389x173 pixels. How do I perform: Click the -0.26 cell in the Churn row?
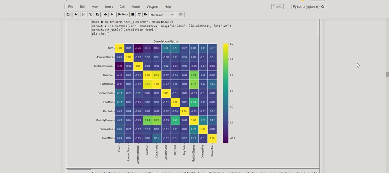(x=138, y=48)
